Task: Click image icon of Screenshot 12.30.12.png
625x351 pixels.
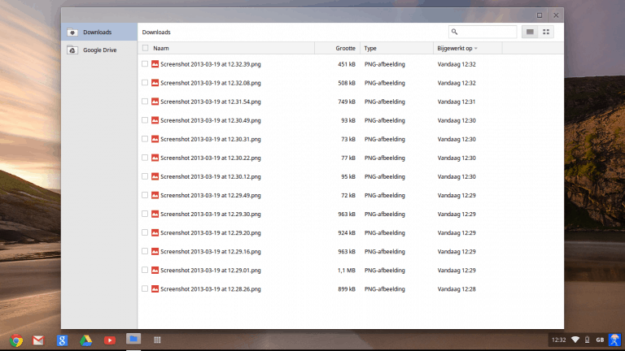Action: [155, 176]
